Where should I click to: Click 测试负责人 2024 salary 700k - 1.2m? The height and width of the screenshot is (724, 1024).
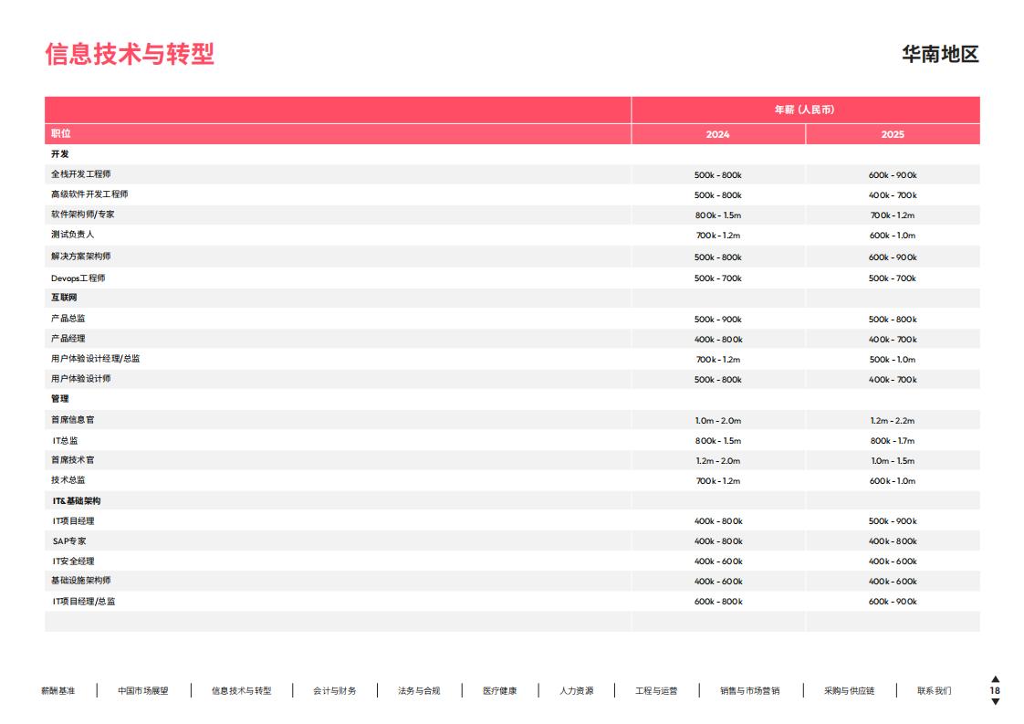click(718, 236)
